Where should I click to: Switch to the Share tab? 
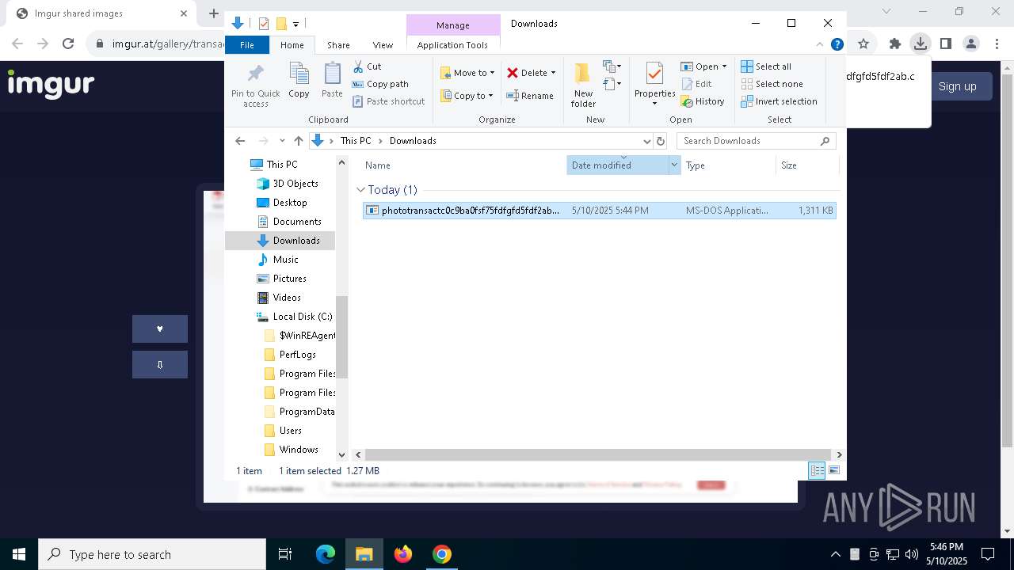click(x=338, y=45)
